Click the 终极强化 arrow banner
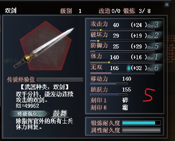Screen dimensions: 175x141 (x=29, y=114)
